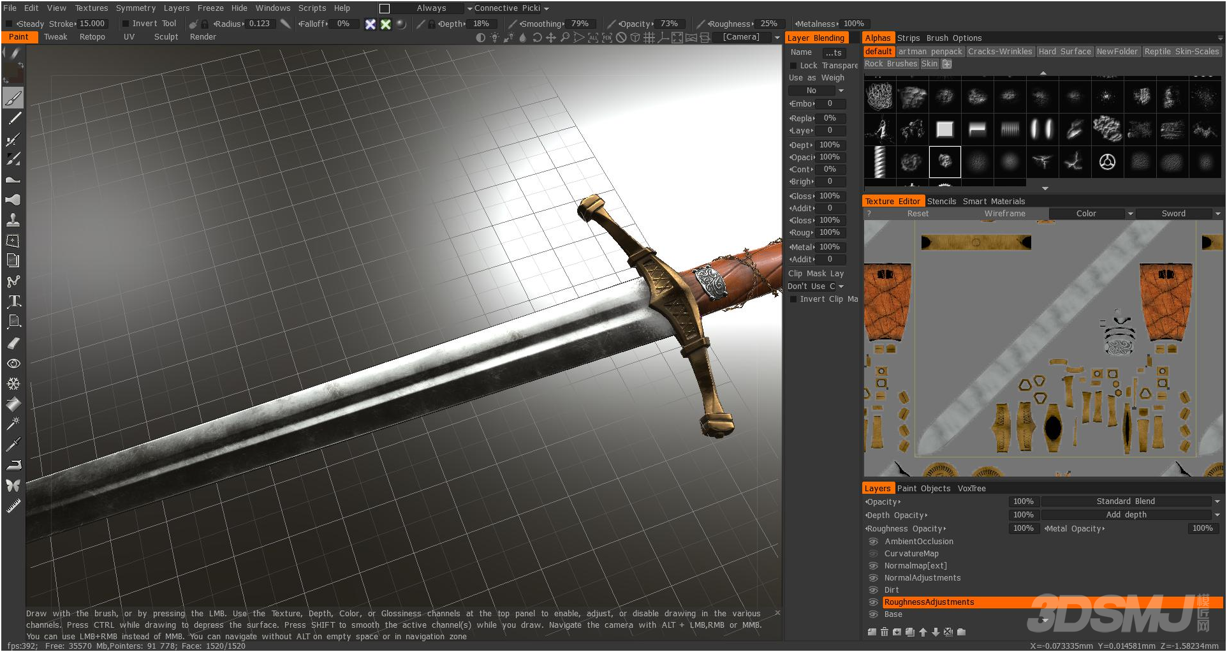Viewport: 1227px width, 652px height.
Task: Hide the Normalmap[ext] layer
Action: (x=874, y=566)
